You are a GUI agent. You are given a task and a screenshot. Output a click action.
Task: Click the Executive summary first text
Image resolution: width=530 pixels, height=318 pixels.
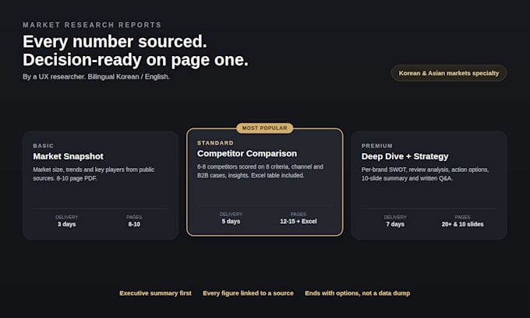tap(155, 293)
